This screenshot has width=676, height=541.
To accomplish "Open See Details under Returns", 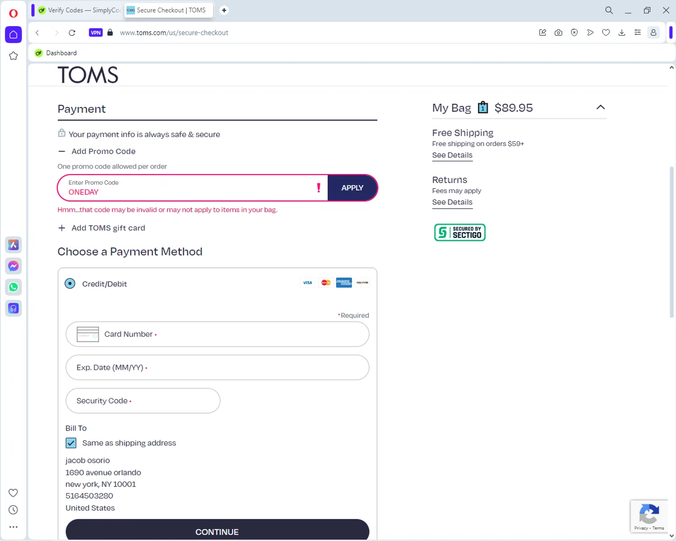I will (x=452, y=202).
